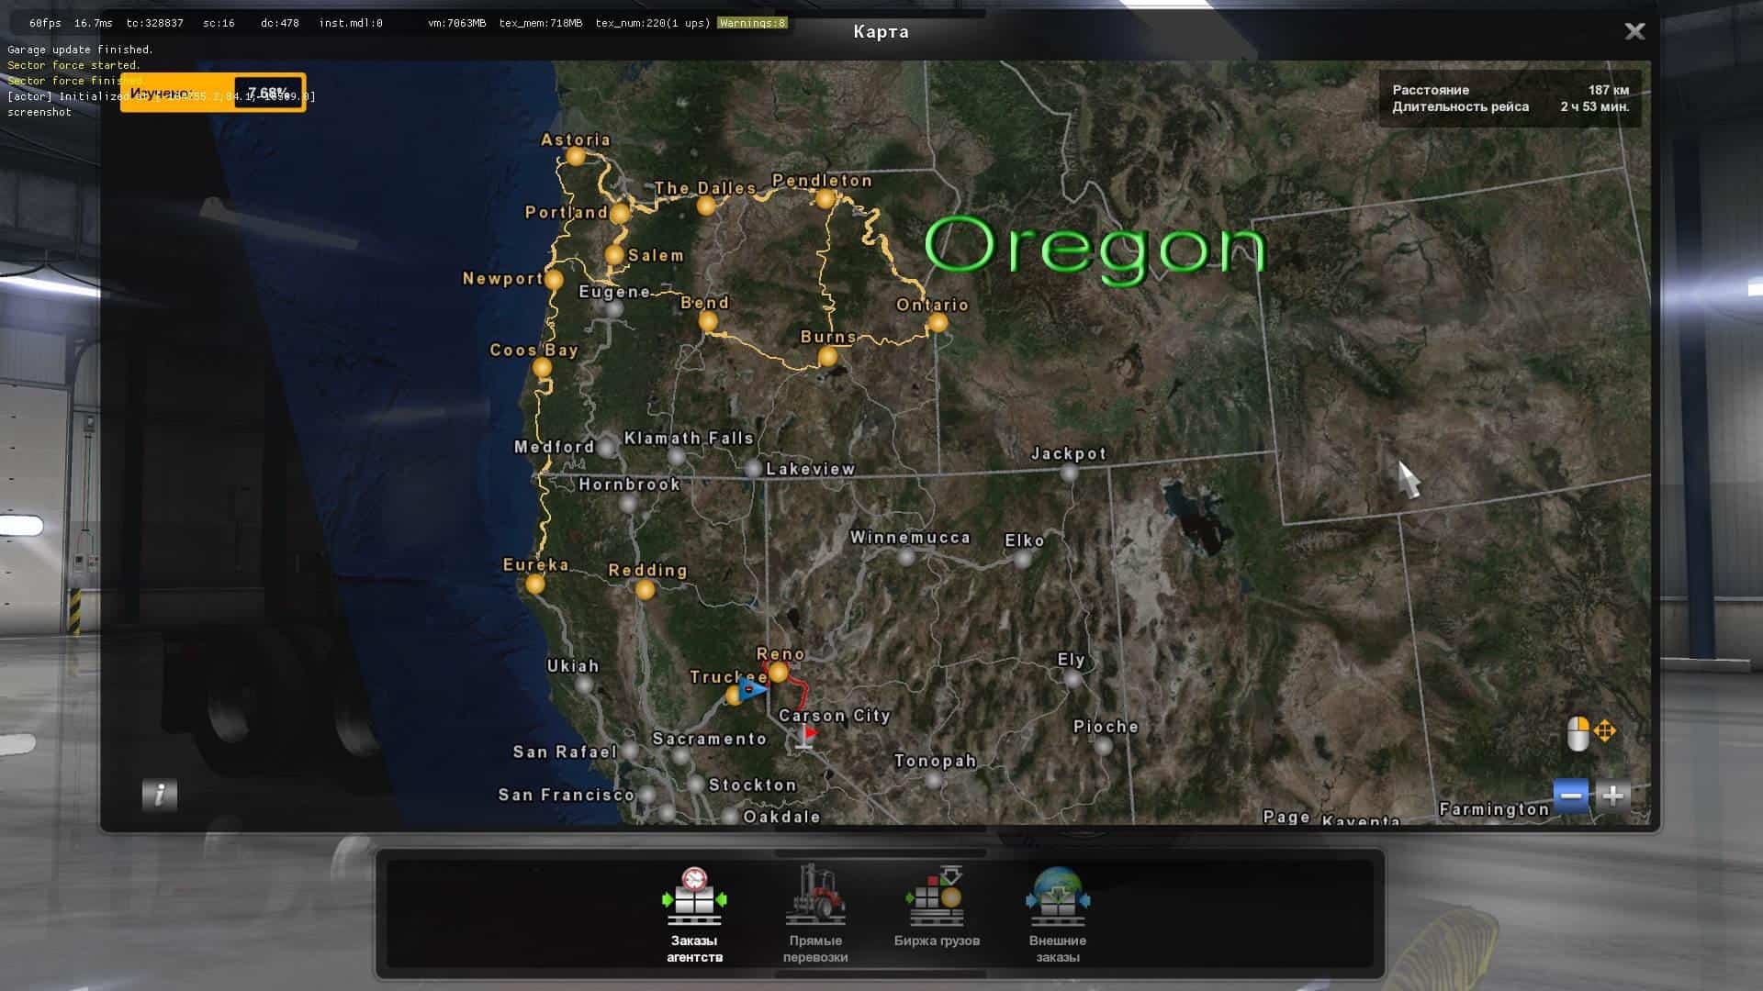Click the map legend info icon
The image size is (1763, 991).
point(160,794)
